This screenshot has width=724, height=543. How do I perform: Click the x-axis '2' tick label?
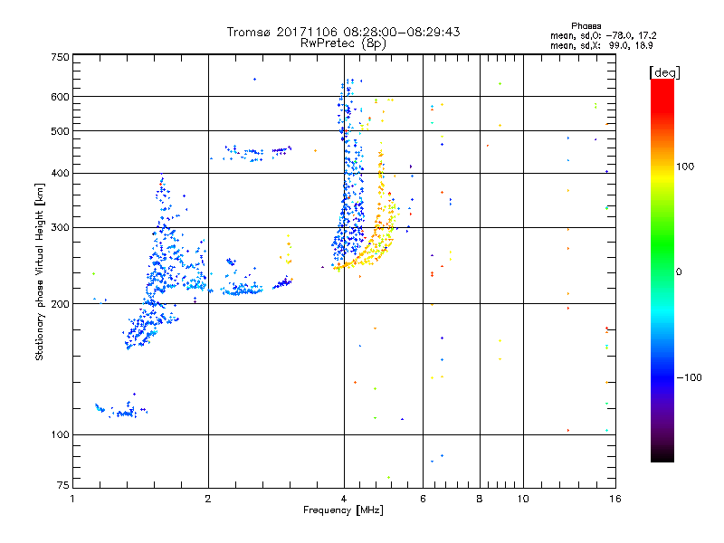pyautogui.click(x=208, y=499)
